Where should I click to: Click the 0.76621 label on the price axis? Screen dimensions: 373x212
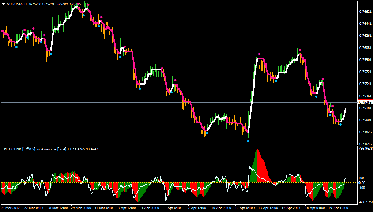click(x=366, y=11)
